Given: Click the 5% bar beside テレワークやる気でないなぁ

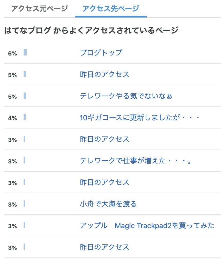Looking at the screenshot, I should pyautogui.click(x=25, y=96).
